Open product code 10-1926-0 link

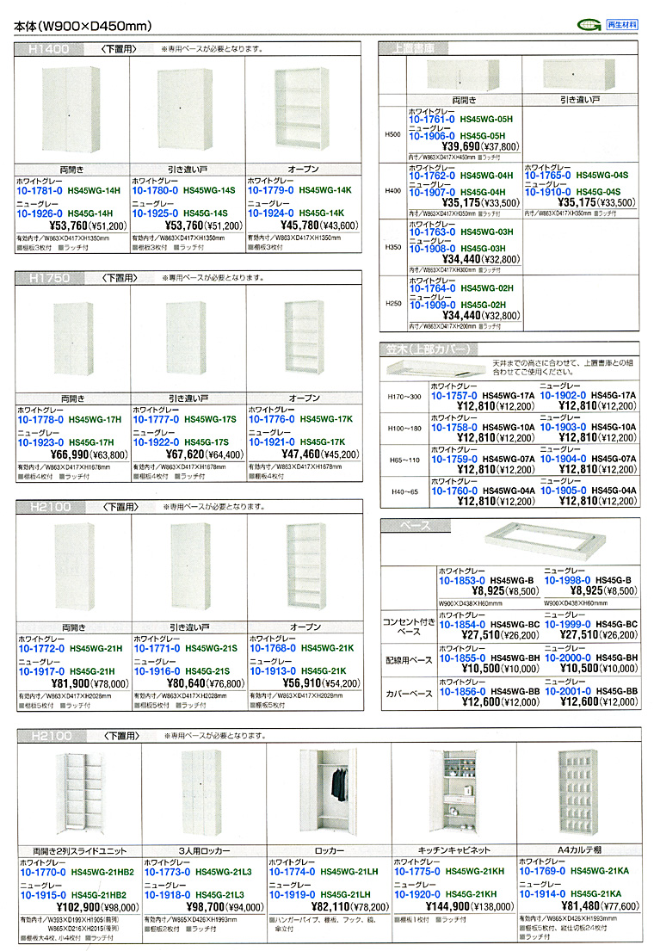point(40,213)
